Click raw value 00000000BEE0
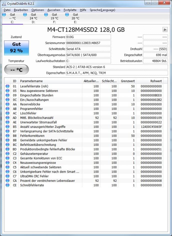Image resolution: width=172 pixels, height=236 pixels. [151, 95]
